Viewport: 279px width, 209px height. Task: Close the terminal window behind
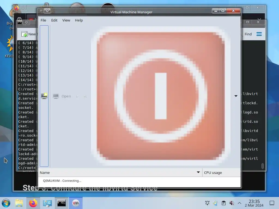point(258,22)
